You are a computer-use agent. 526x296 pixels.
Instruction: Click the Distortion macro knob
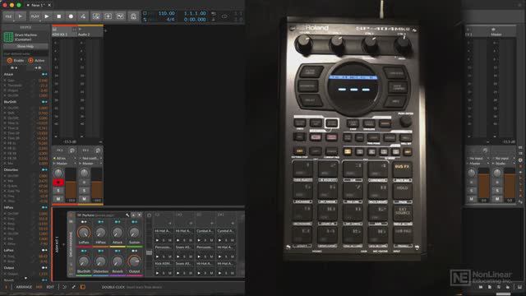pyautogui.click(x=100, y=261)
